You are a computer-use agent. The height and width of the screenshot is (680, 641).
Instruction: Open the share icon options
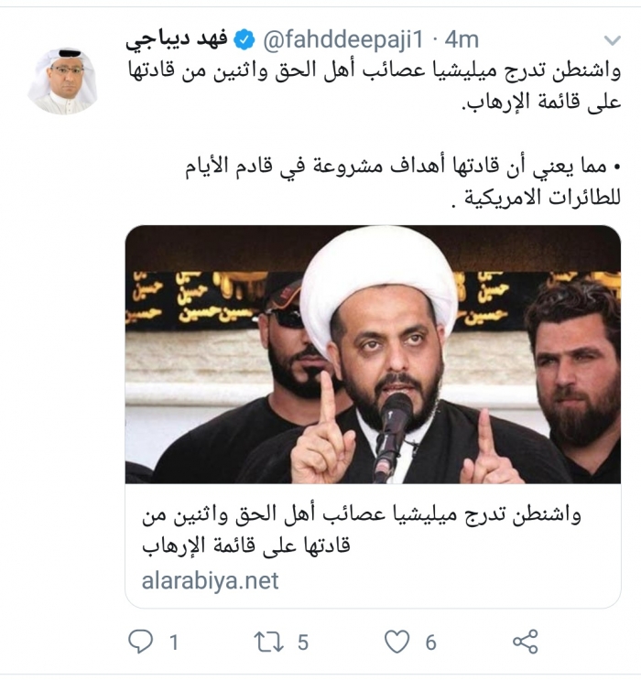525,642
